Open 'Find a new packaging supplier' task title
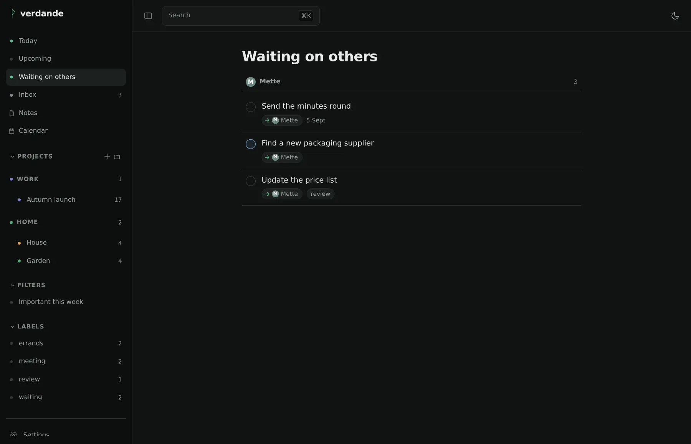 pyautogui.click(x=317, y=143)
